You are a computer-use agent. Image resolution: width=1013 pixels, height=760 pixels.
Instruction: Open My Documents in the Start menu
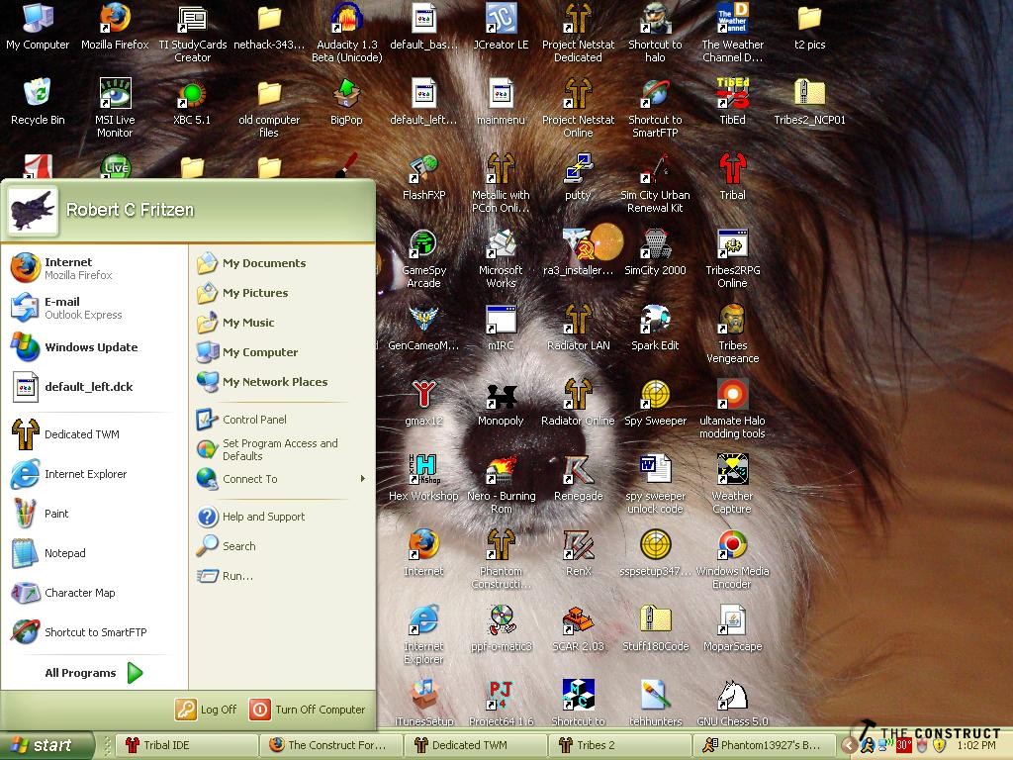(x=281, y=263)
